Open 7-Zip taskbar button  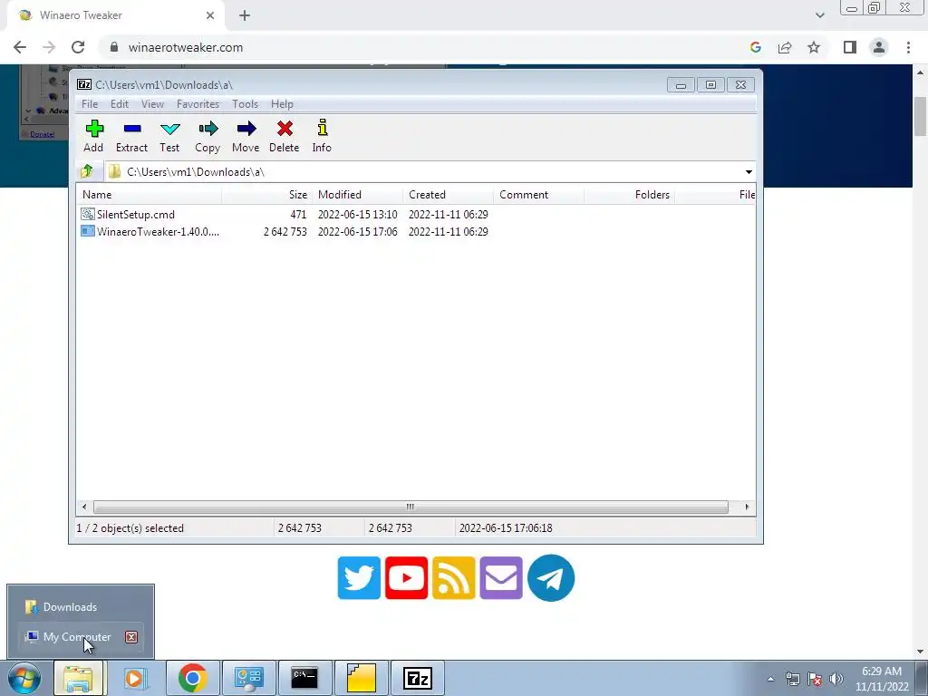(417, 678)
